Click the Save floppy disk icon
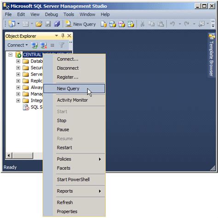 pyautogui.click(x=48, y=24)
